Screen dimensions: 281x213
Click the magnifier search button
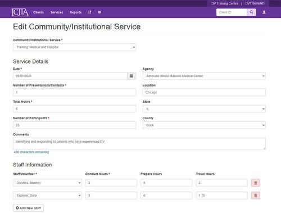click(x=251, y=12)
